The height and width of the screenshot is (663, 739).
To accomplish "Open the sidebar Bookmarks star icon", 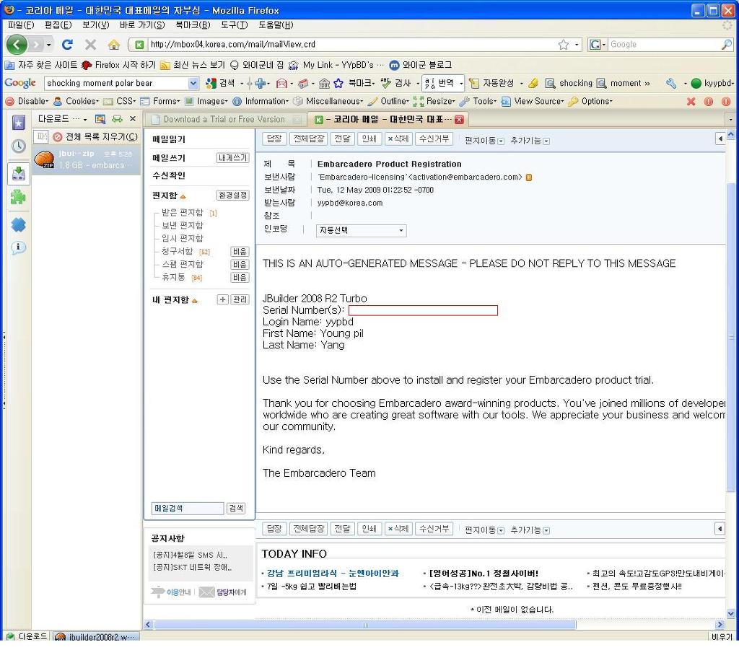I will pos(18,123).
